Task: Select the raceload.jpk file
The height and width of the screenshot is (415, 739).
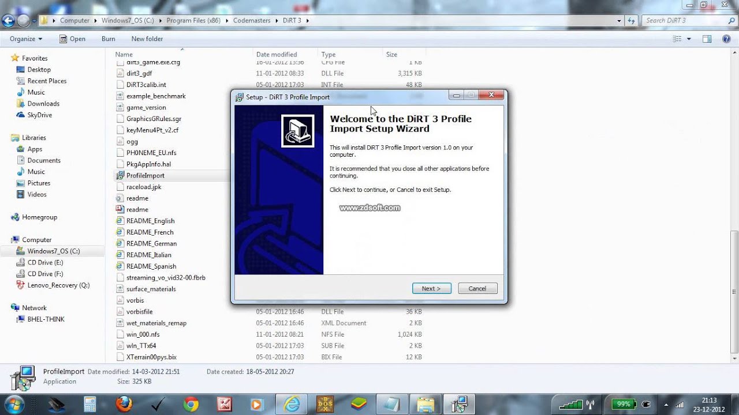Action: coord(144,187)
